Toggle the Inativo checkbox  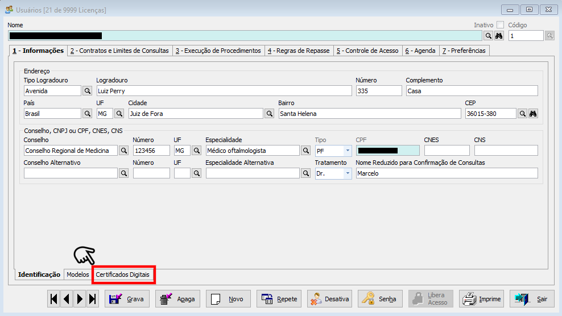pyautogui.click(x=501, y=24)
